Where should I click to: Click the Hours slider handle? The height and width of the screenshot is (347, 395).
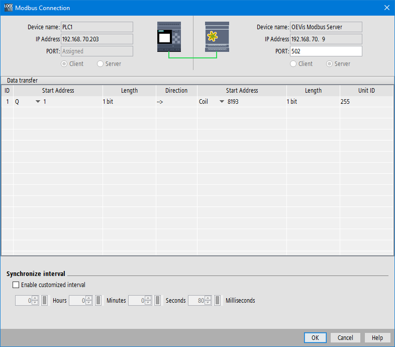pyautogui.click(x=45, y=301)
